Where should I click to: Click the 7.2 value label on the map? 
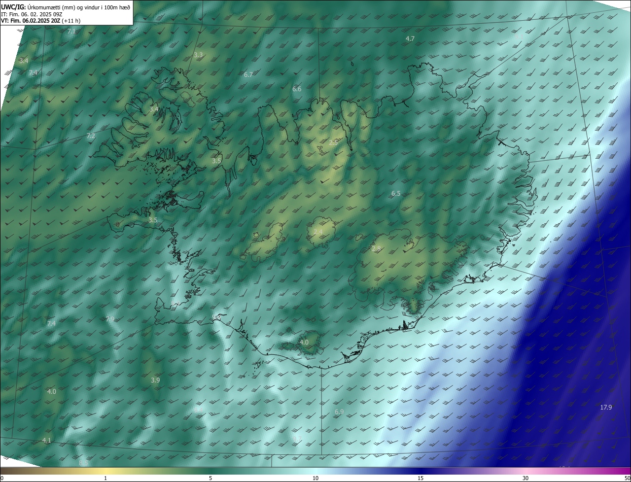pyautogui.click(x=91, y=136)
